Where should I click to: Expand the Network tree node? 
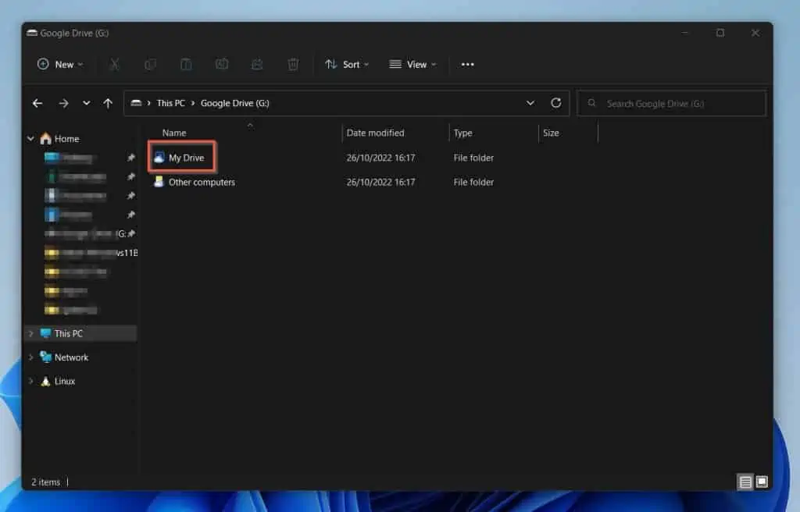pos(30,357)
